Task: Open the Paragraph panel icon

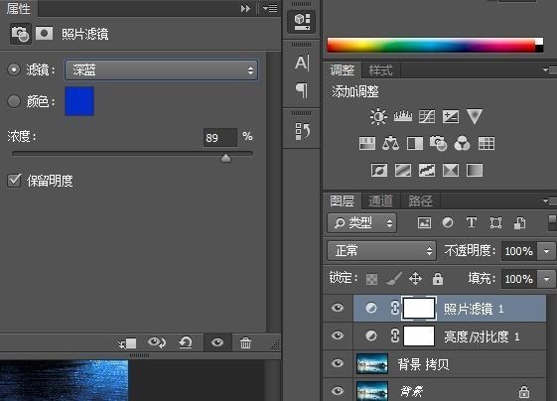Action: pos(302,90)
